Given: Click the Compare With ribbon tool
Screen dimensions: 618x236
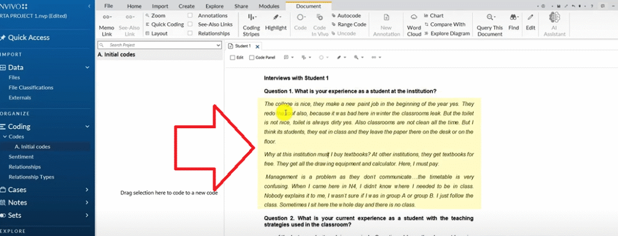Looking at the screenshot, I should [445, 25].
